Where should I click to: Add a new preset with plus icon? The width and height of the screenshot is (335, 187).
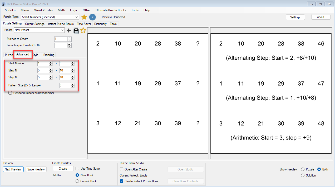[69, 30]
